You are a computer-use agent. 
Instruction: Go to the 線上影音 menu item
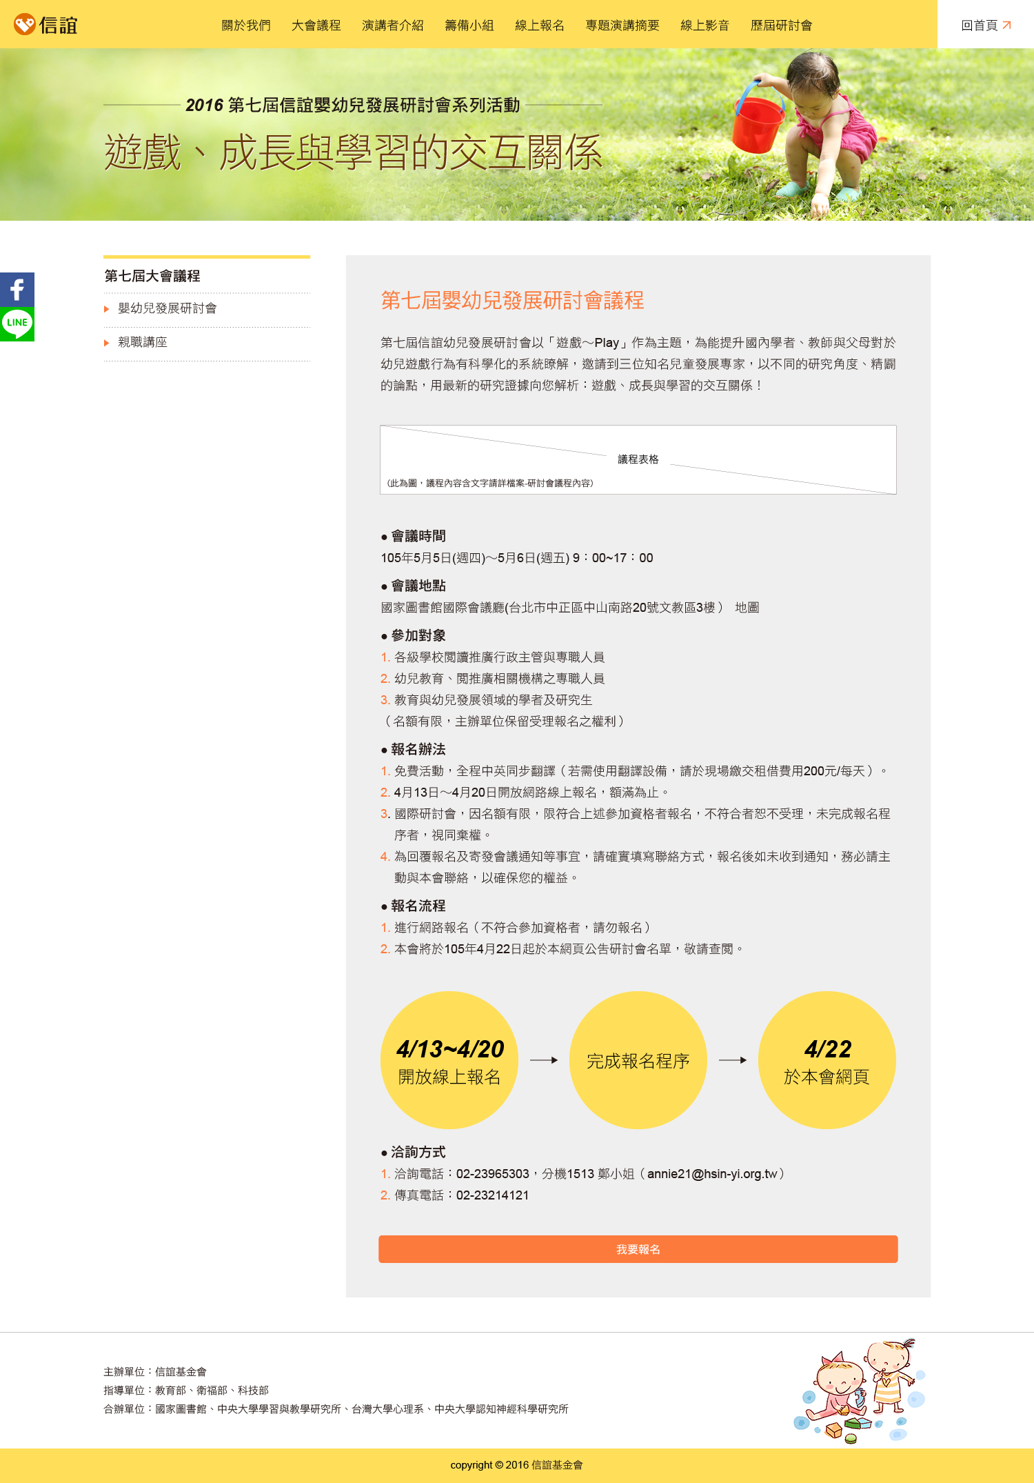[x=705, y=26]
